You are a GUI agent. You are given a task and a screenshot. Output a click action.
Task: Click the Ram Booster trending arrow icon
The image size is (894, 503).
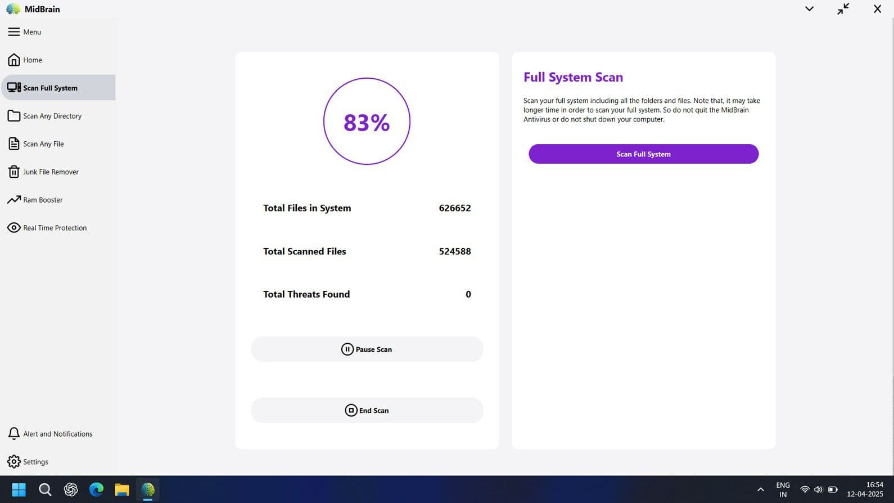pyautogui.click(x=14, y=200)
